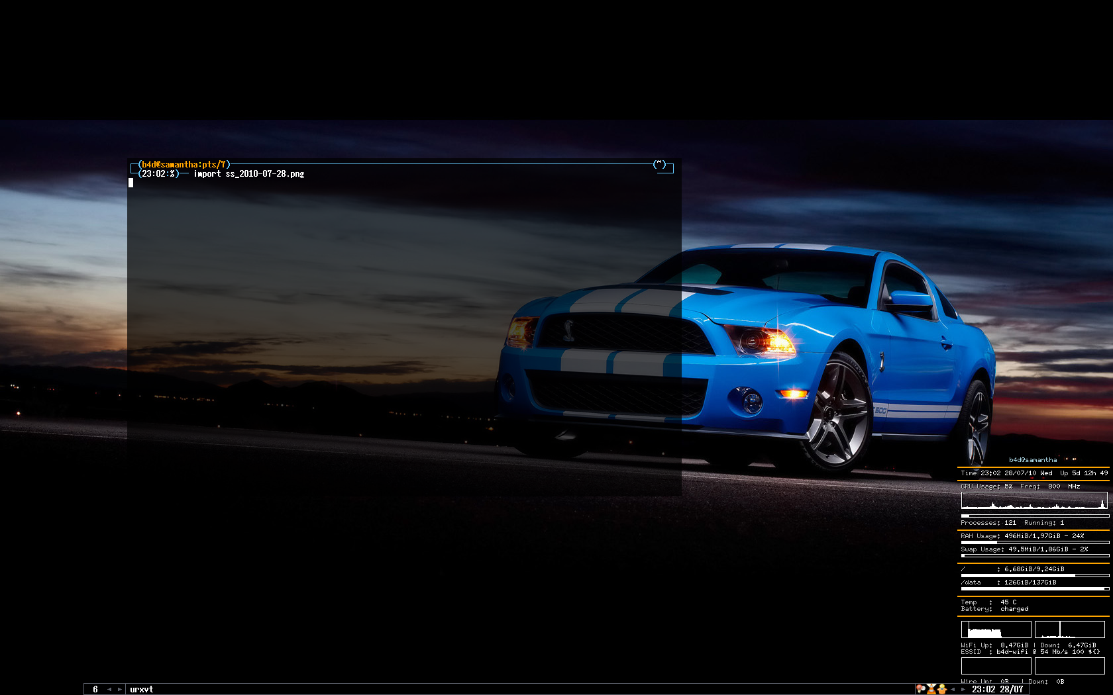The image size is (1113, 695).
Task: Click the b4d@samantha heading in Conky
Action: pyautogui.click(x=1033, y=459)
